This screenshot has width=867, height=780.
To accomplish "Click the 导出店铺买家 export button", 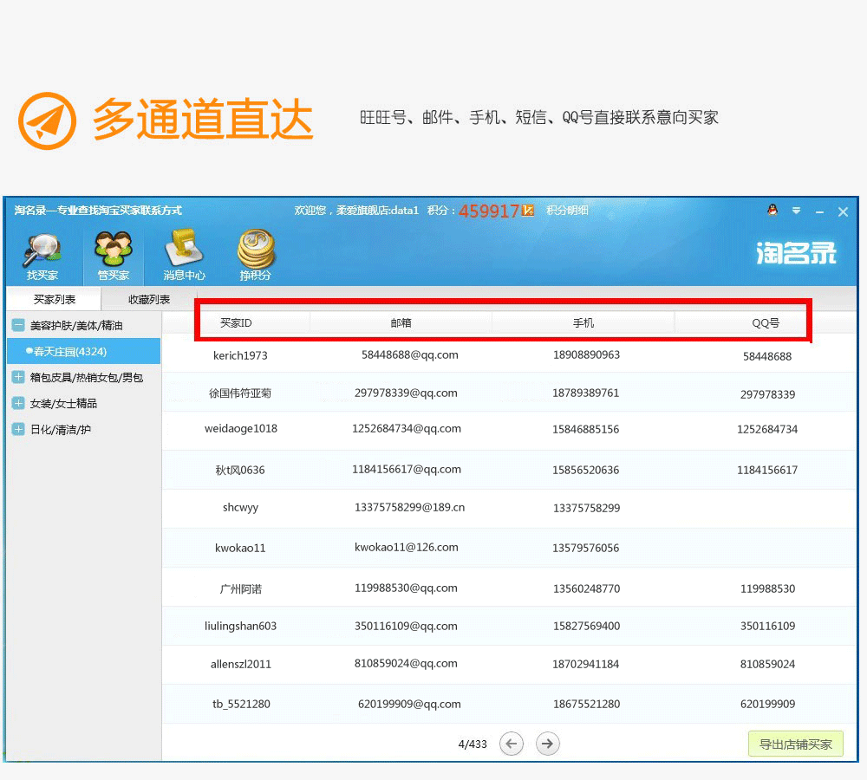I will 795,744.
